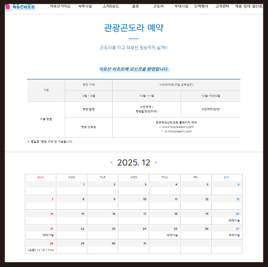Go to next month in calendar
The height and width of the screenshot is (267, 268).
pyautogui.click(x=156, y=162)
